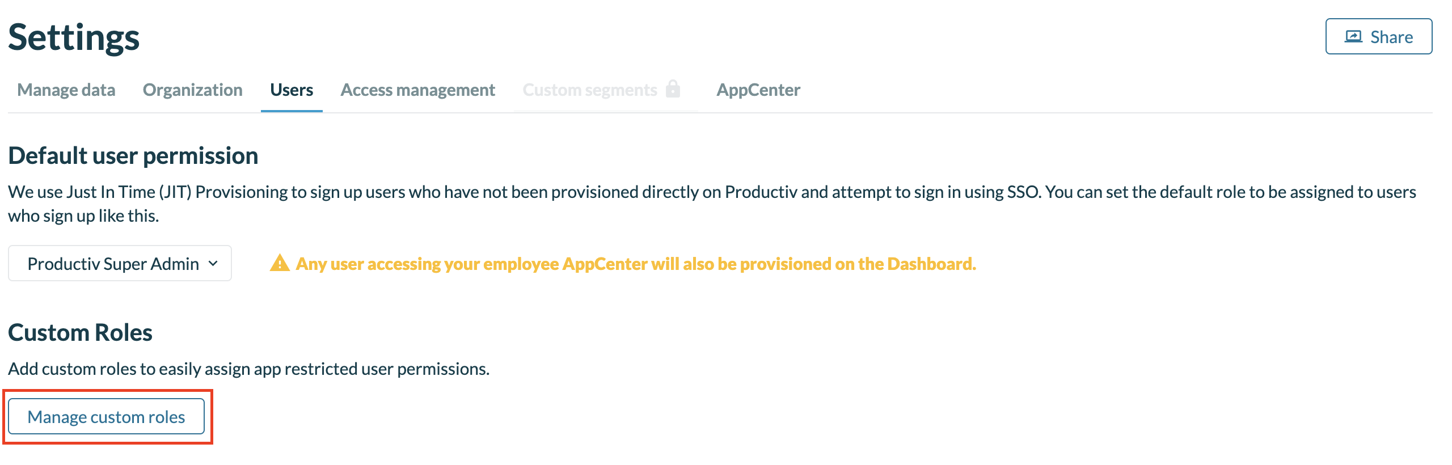Select the Users tab

292,90
